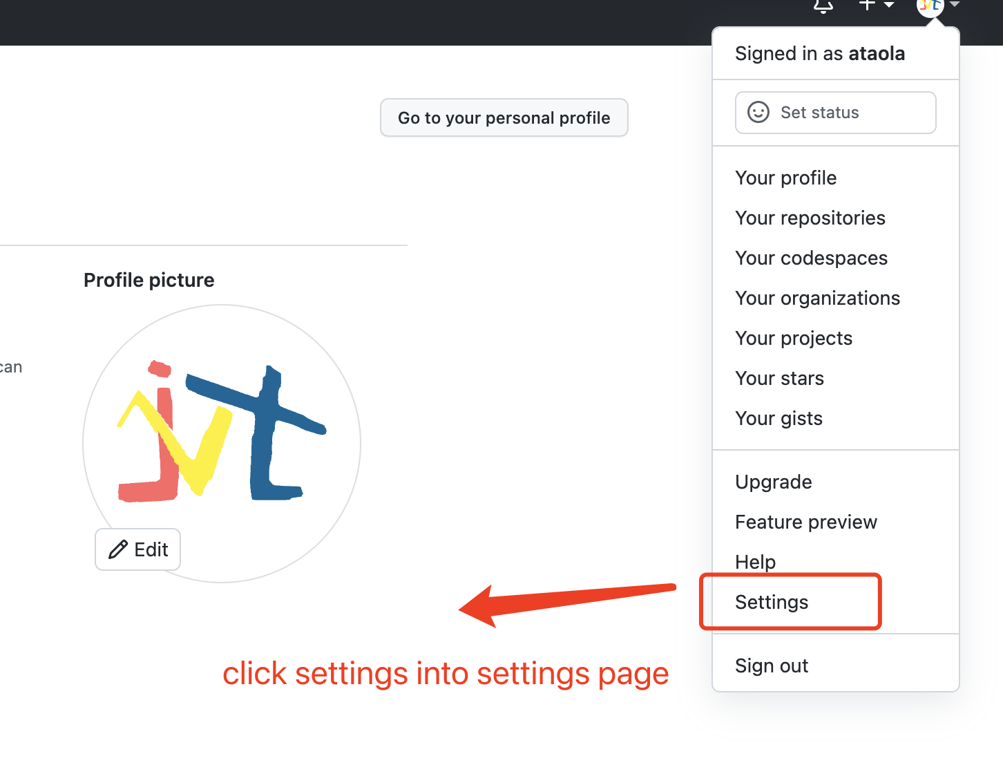Click the user avatar in header

pyautogui.click(x=930, y=6)
